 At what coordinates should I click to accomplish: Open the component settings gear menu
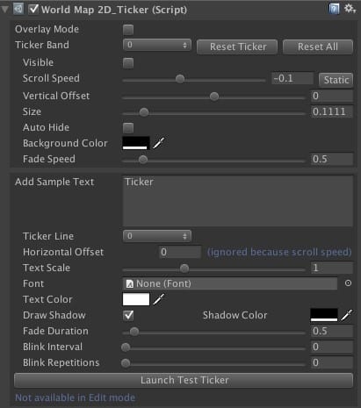350,9
